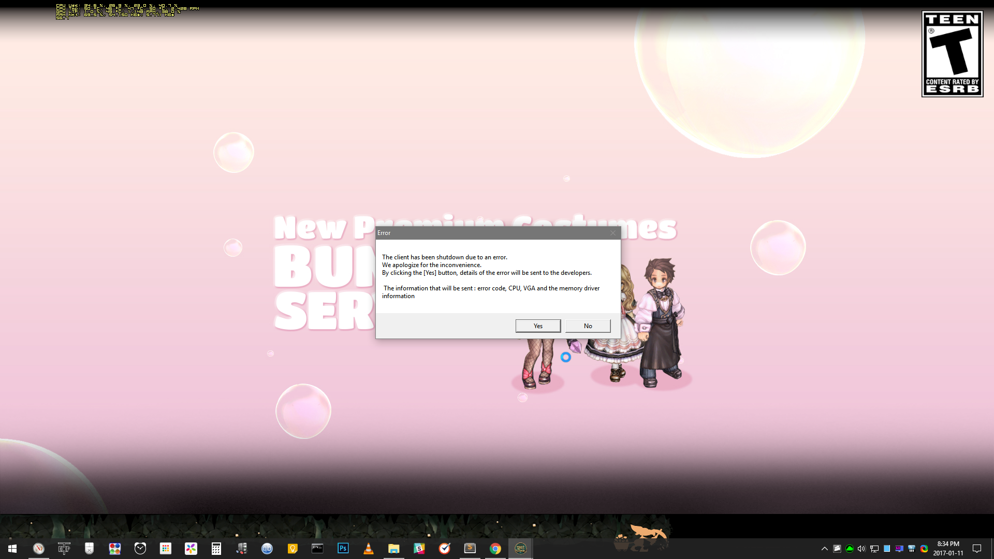Screen dimensions: 994x559
Task: Open the alarm clock app on the taskbar
Action: tap(140, 549)
